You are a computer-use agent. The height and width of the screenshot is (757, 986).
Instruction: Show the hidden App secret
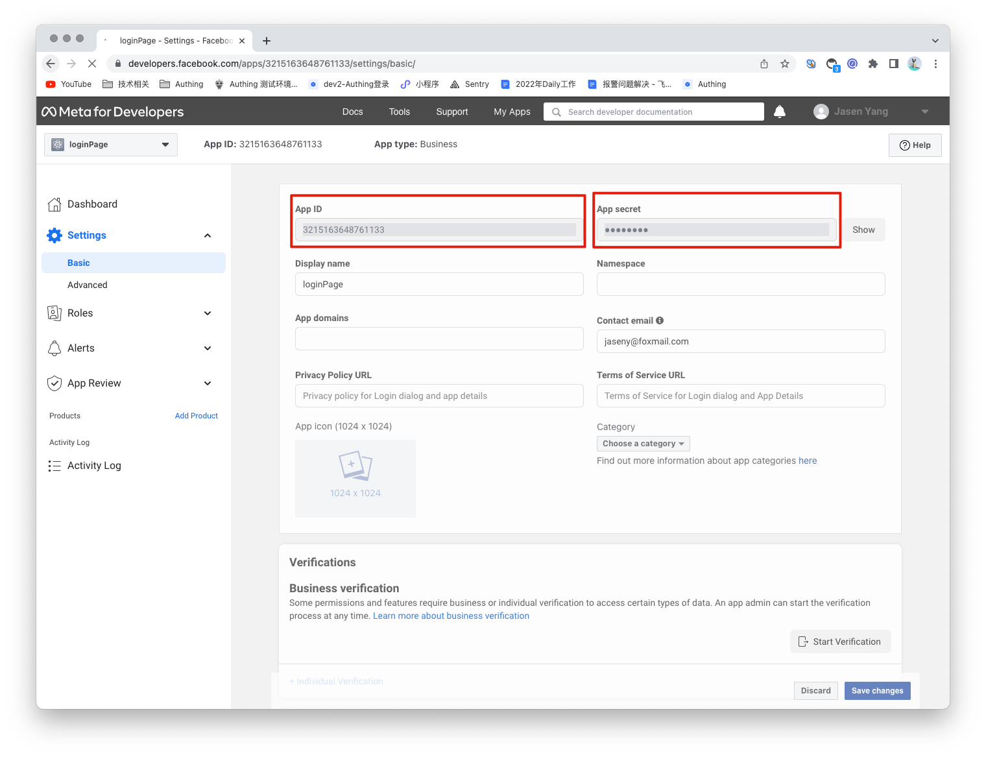tap(863, 230)
